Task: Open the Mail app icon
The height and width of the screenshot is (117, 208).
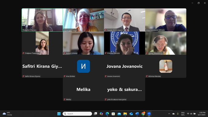Action: pyautogui.click(x=119, y=114)
